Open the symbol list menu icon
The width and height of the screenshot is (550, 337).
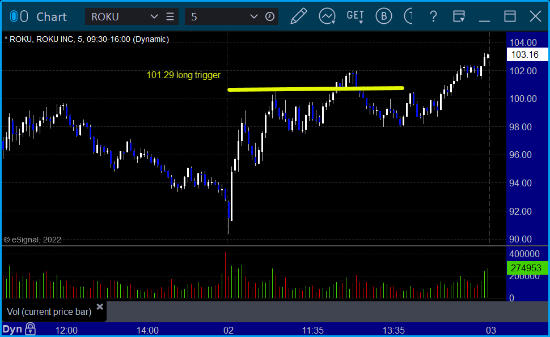[x=170, y=16]
